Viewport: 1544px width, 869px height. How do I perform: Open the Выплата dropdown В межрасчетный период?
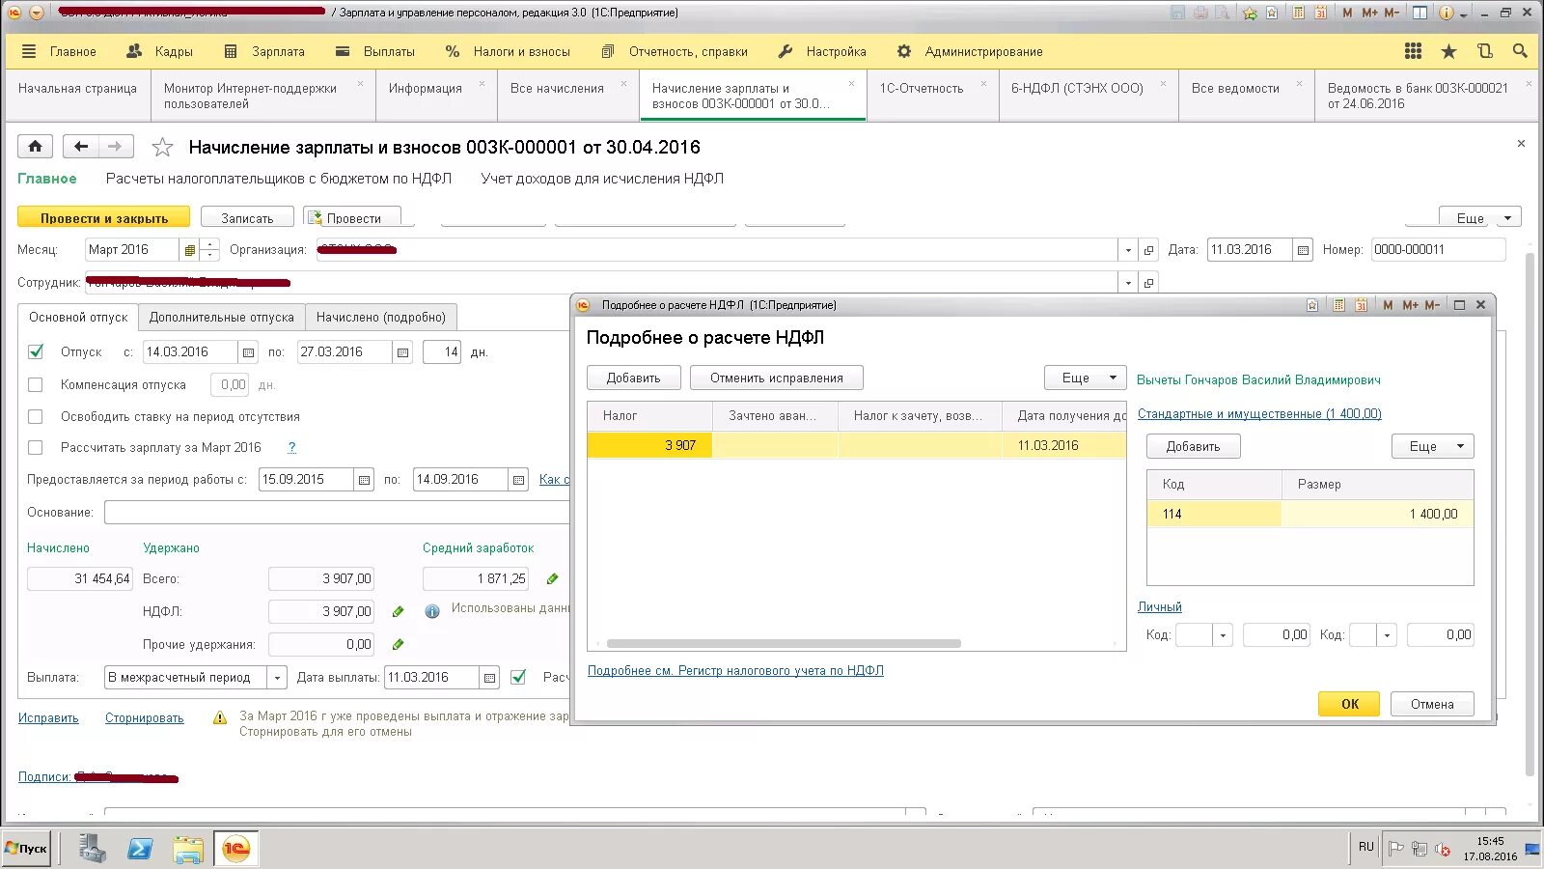[x=277, y=678]
